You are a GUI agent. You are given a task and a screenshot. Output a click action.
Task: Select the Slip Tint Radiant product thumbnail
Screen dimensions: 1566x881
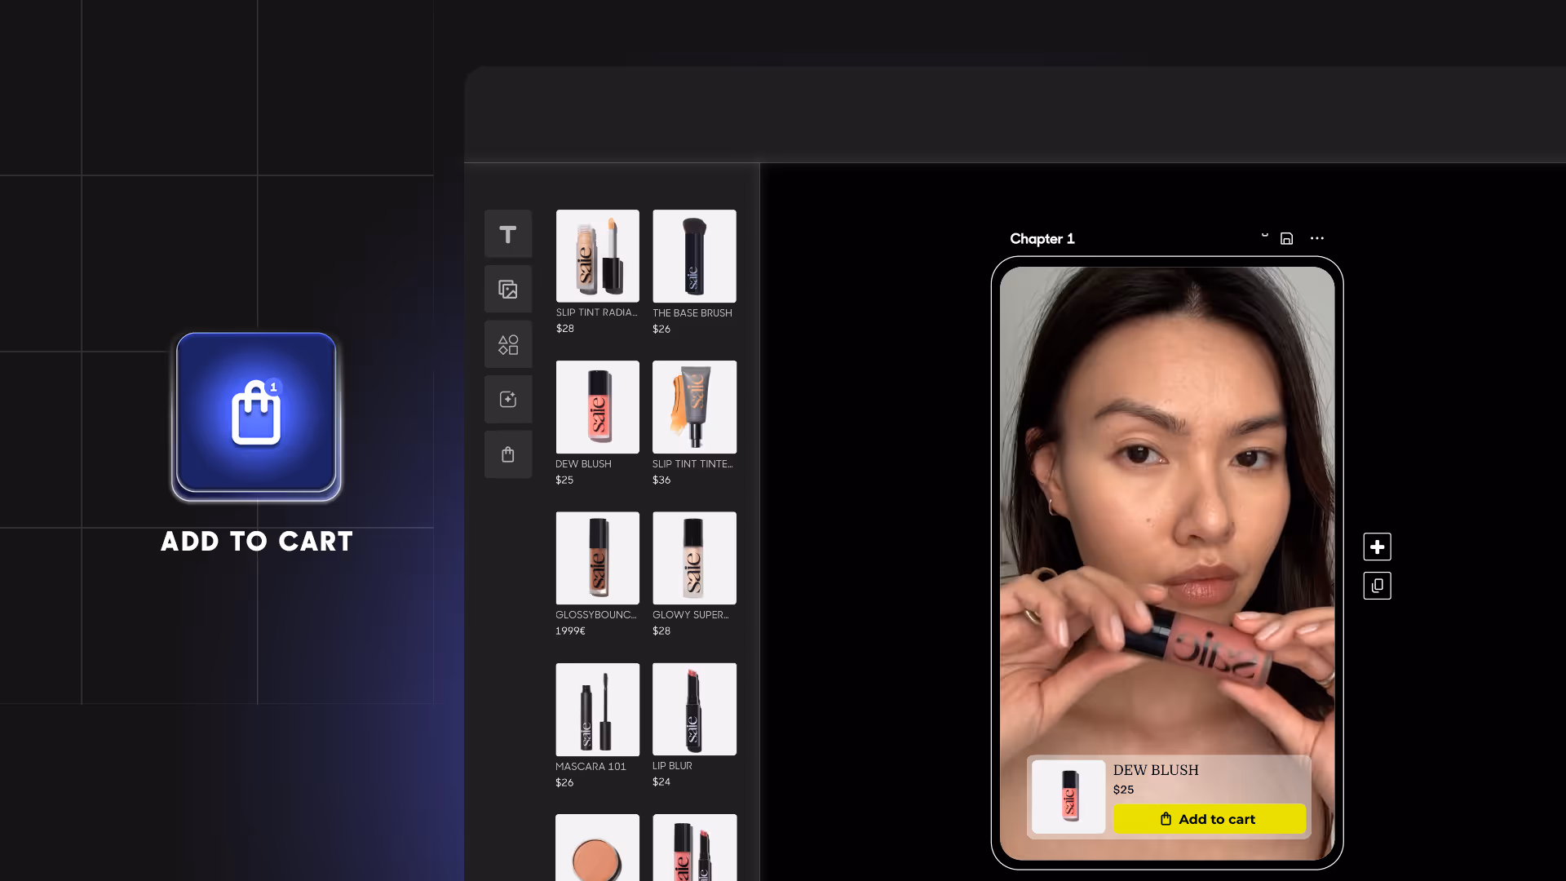coord(597,256)
